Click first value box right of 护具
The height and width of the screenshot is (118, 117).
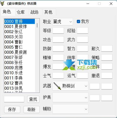(95, 98)
